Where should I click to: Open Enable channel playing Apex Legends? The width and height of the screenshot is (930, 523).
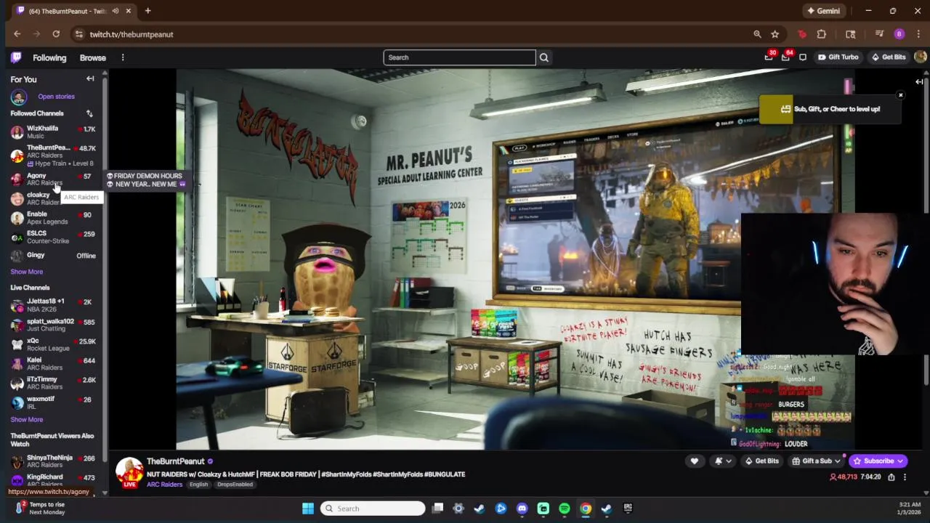click(x=53, y=218)
